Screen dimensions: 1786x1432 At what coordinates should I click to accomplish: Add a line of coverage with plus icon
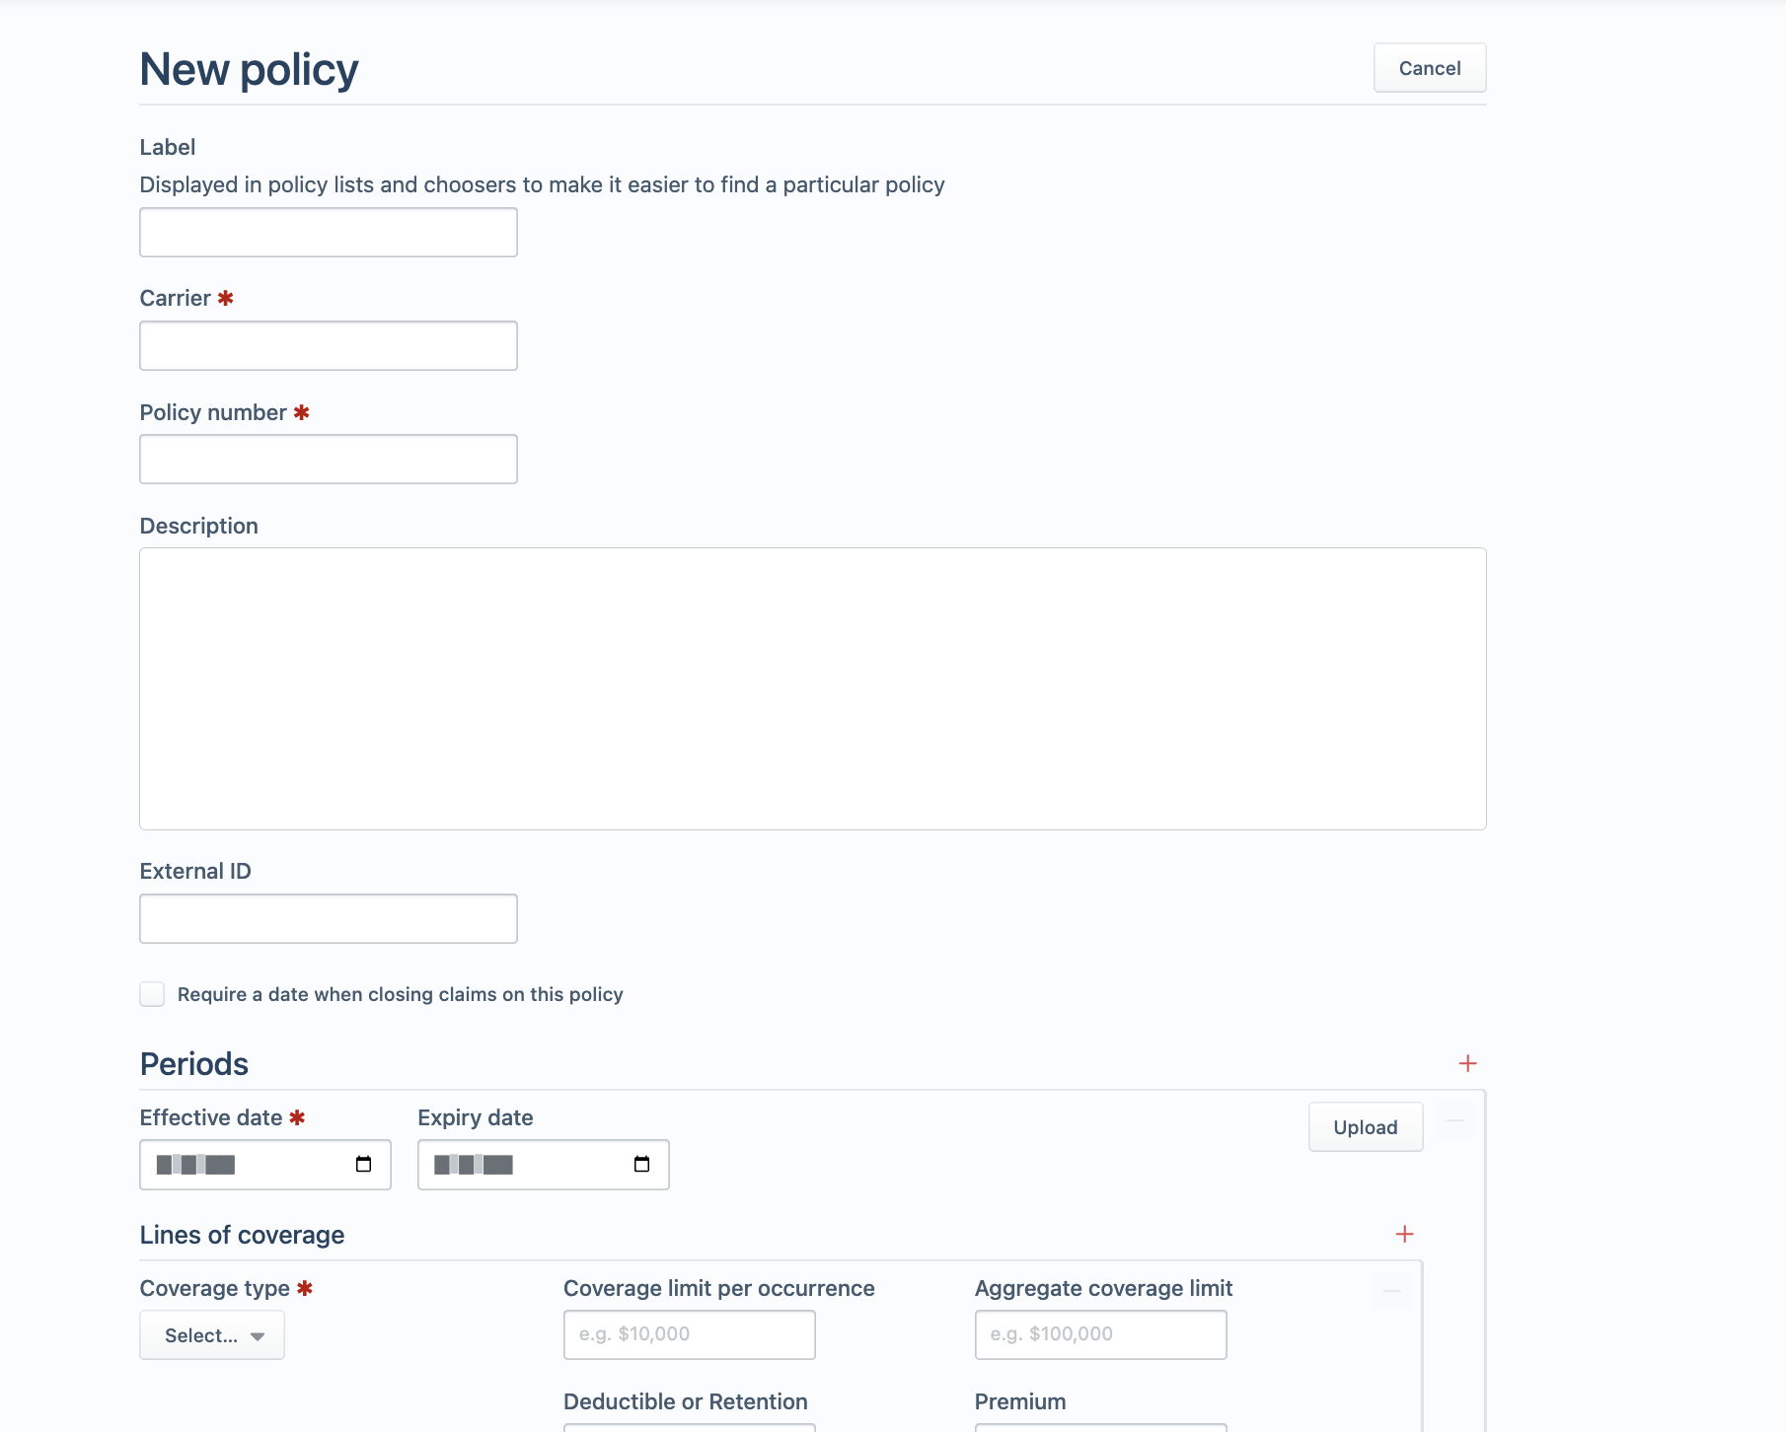[1405, 1234]
